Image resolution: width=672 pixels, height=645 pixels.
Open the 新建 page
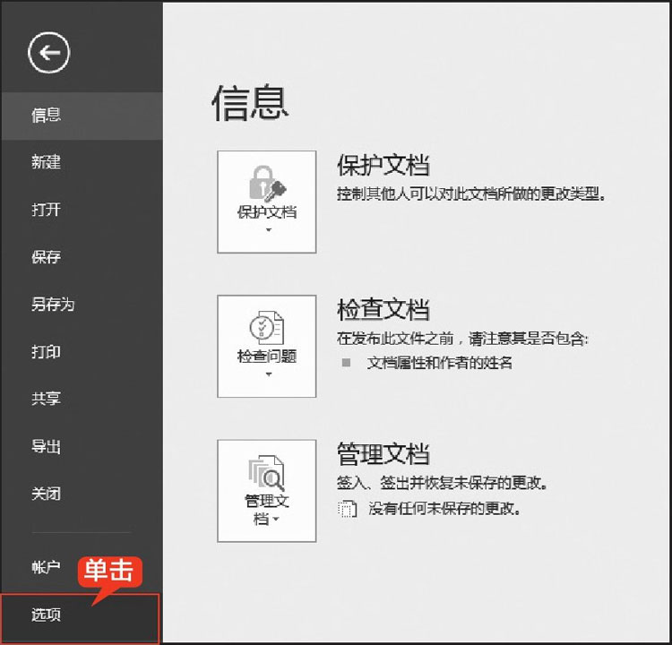pos(47,162)
